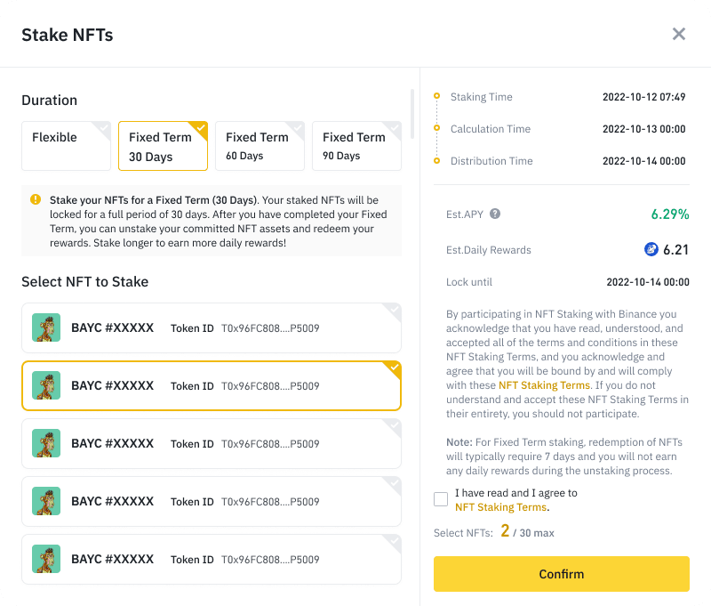Click the yellow checkmark on Fixed Term 30 Days
Viewport: 711px width, 606px height.
pos(199,126)
